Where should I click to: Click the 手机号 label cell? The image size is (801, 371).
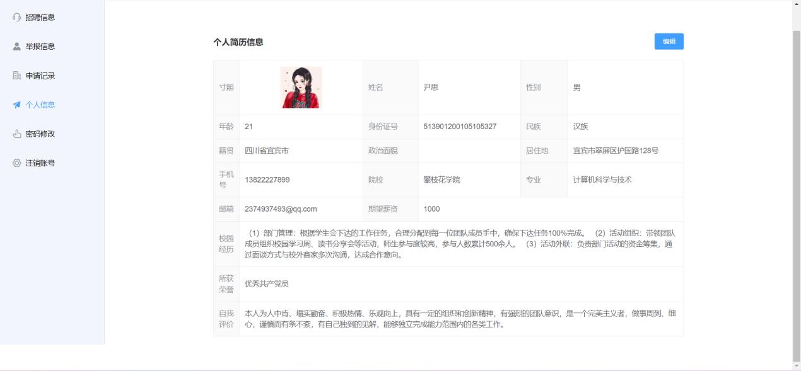(226, 180)
